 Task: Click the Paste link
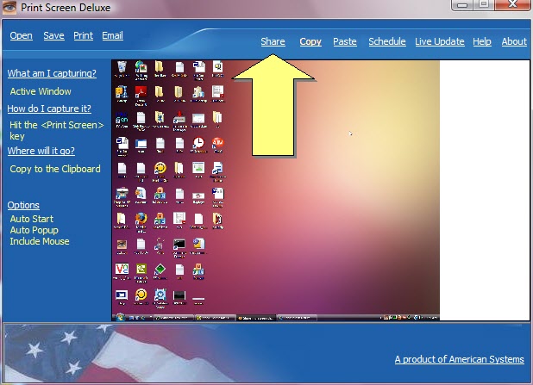345,41
